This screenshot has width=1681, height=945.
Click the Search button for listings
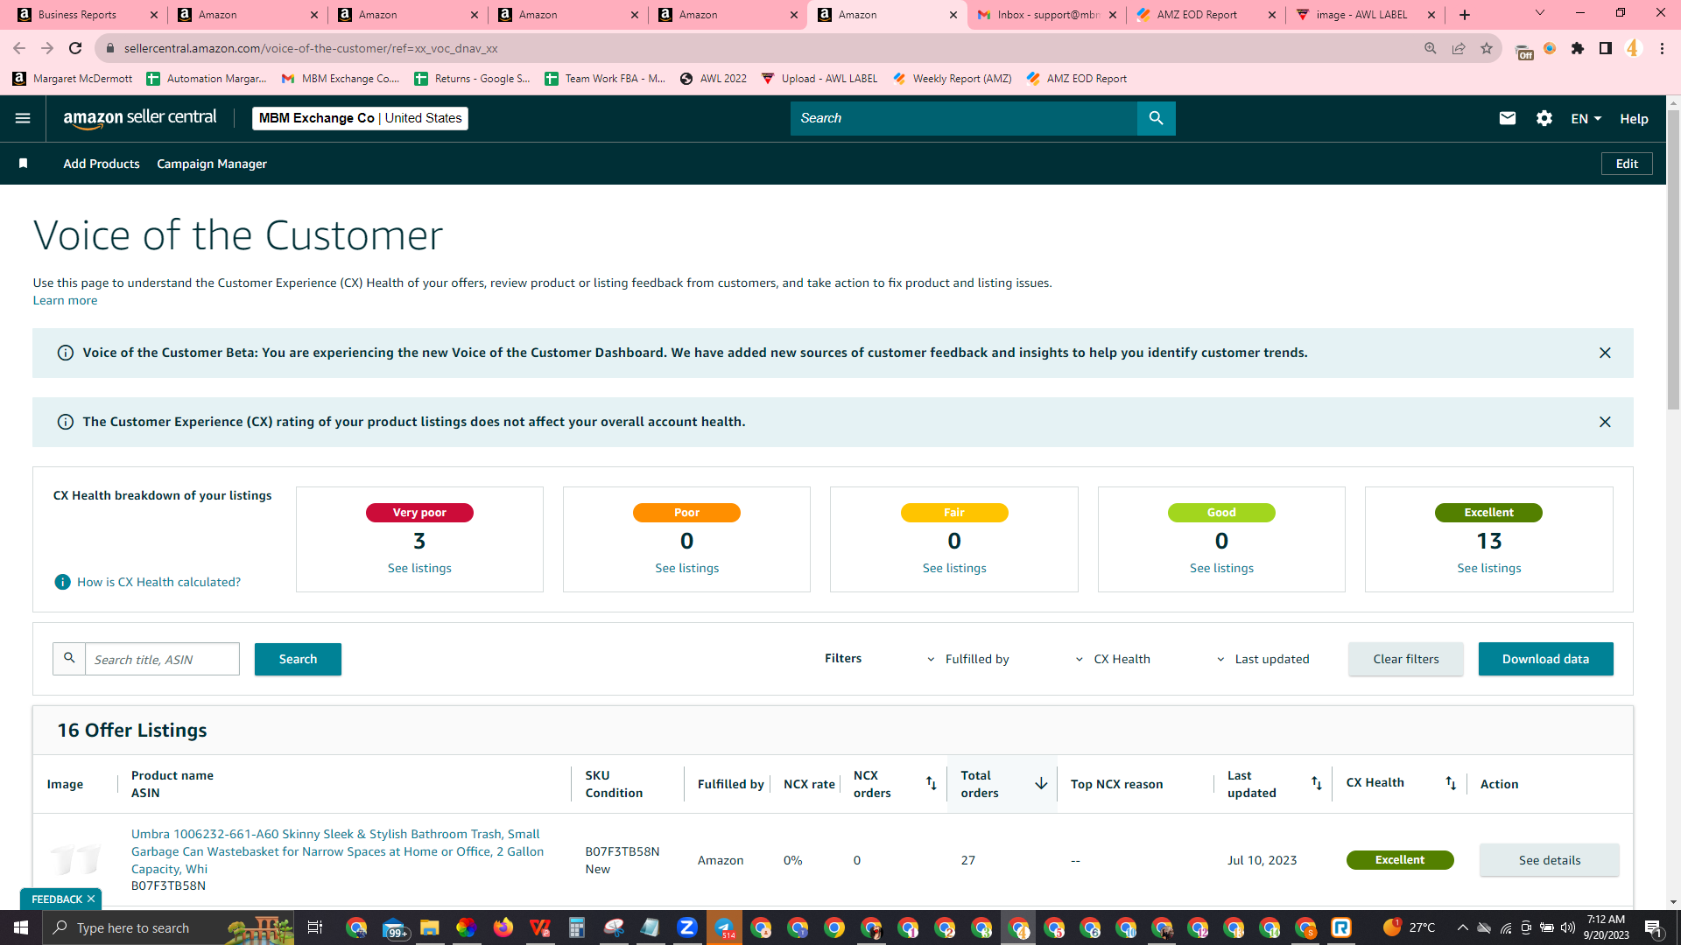(x=298, y=659)
